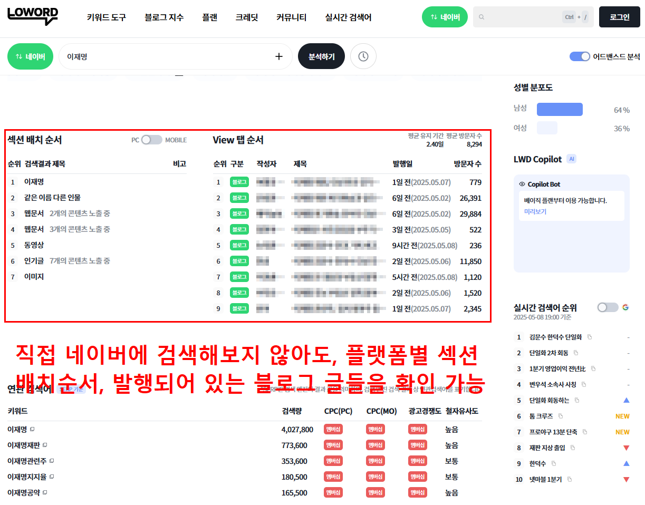Open search history clock icon
The width and height of the screenshot is (645, 505).
(363, 56)
